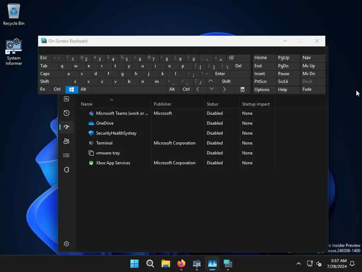Open Firefox from taskbar

(x=181, y=263)
